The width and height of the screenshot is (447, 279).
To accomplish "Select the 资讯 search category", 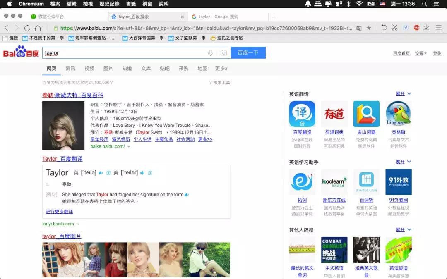I will pos(70,68).
